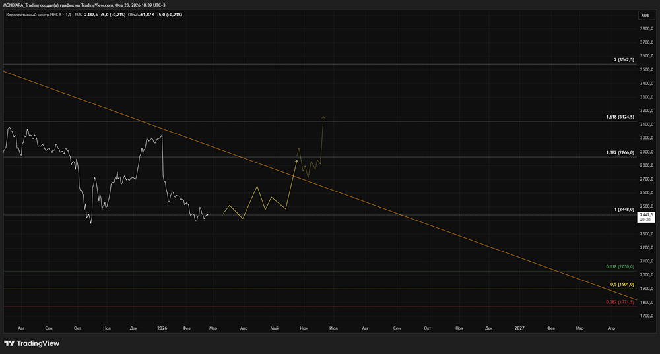Click the 2000,0 price scale label
The width and height of the screenshot is (660, 354).
tap(646, 274)
